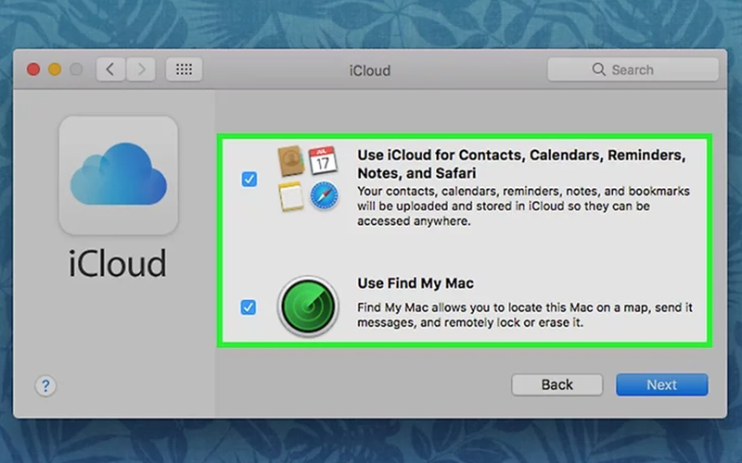Viewport: 742px width, 463px height.
Task: Click the iCloud label beneath the logo
Action: click(x=118, y=264)
